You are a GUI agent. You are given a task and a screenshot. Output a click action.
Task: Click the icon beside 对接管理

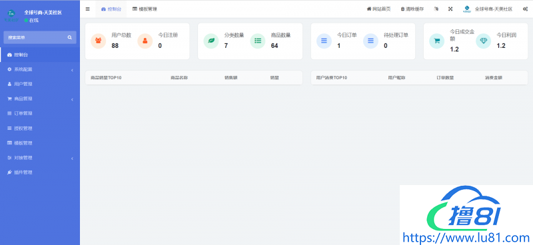tap(9, 158)
